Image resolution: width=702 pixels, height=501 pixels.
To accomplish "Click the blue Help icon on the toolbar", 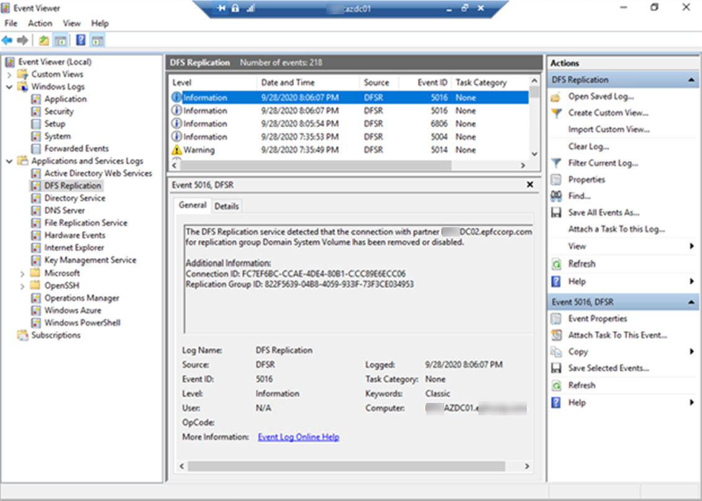I will click(x=79, y=38).
